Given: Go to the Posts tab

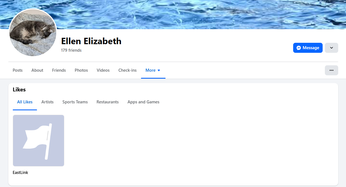Looking at the screenshot, I should [x=18, y=70].
